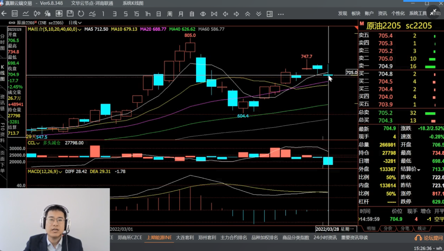The width and height of the screenshot is (444, 251).
Task: Open the quote list icon
Action: point(15,14)
